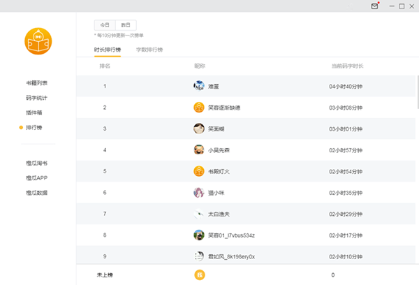
Task: Click the avatar next to 猫小咪
Action: coord(199,192)
